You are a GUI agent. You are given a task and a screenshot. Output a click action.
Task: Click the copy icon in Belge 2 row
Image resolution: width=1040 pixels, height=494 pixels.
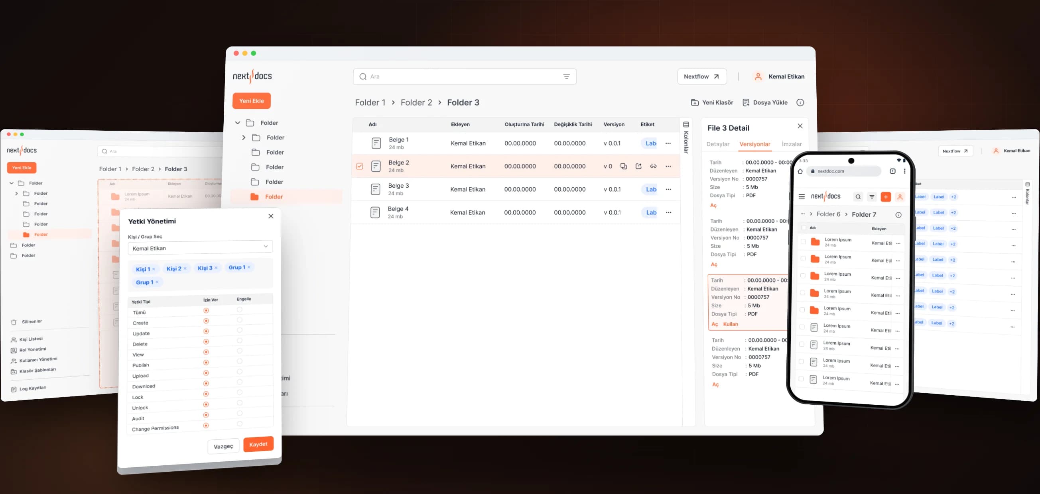tap(623, 166)
